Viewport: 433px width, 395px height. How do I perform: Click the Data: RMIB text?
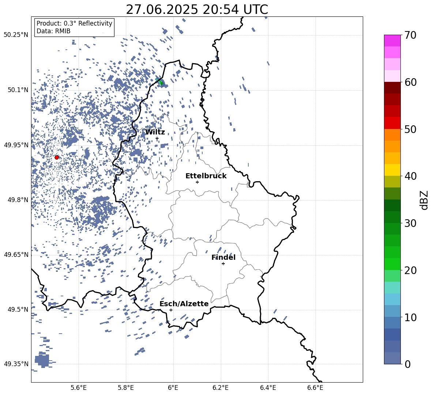point(53,31)
